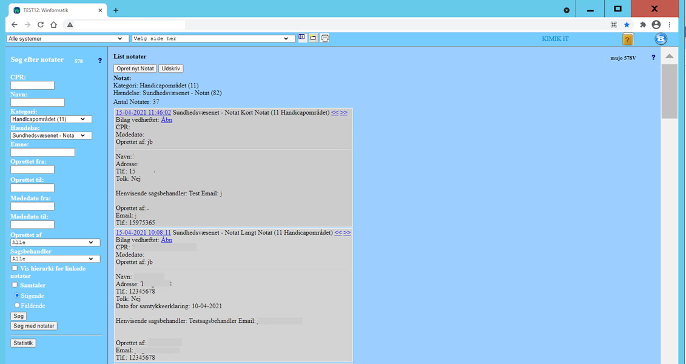686x364 pixels.
Task: Open a new browser tab
Action: tap(115, 10)
